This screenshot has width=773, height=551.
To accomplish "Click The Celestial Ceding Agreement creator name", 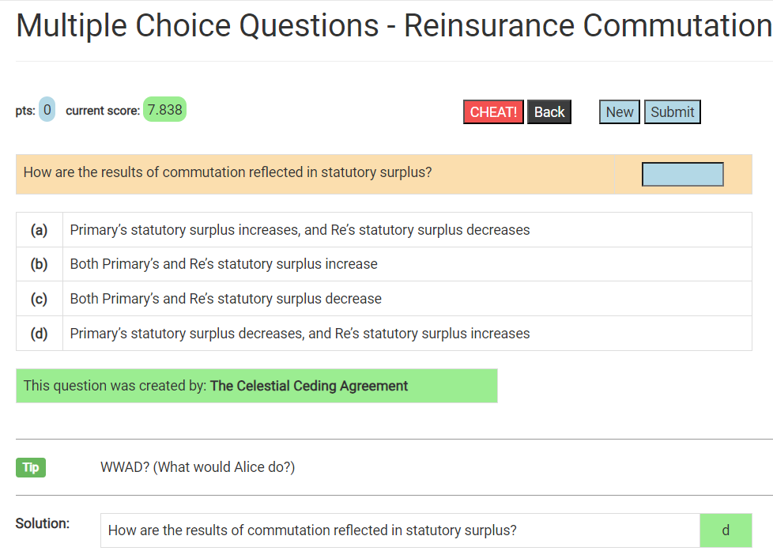I will [309, 386].
